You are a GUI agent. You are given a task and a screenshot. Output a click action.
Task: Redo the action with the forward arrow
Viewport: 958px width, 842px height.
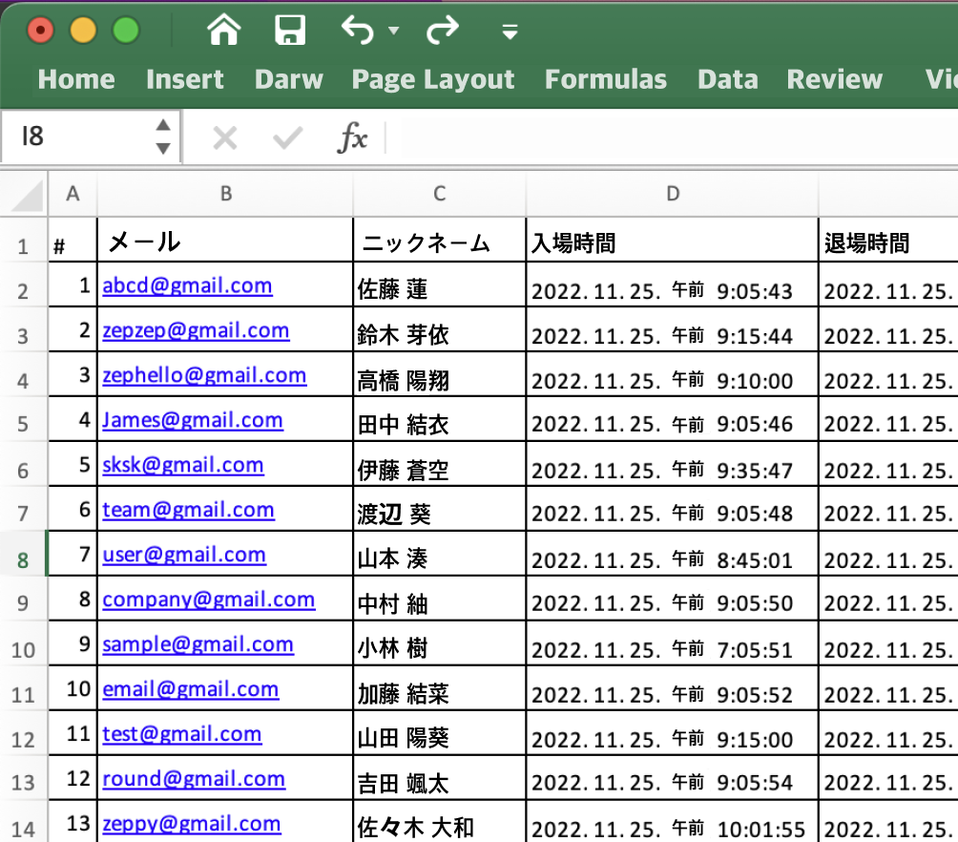pyautogui.click(x=443, y=30)
